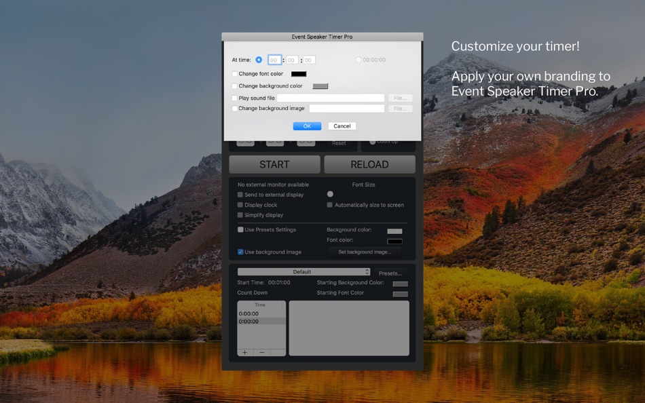Tick the Play sound file checkbox
The height and width of the screenshot is (403, 645).
(234, 98)
